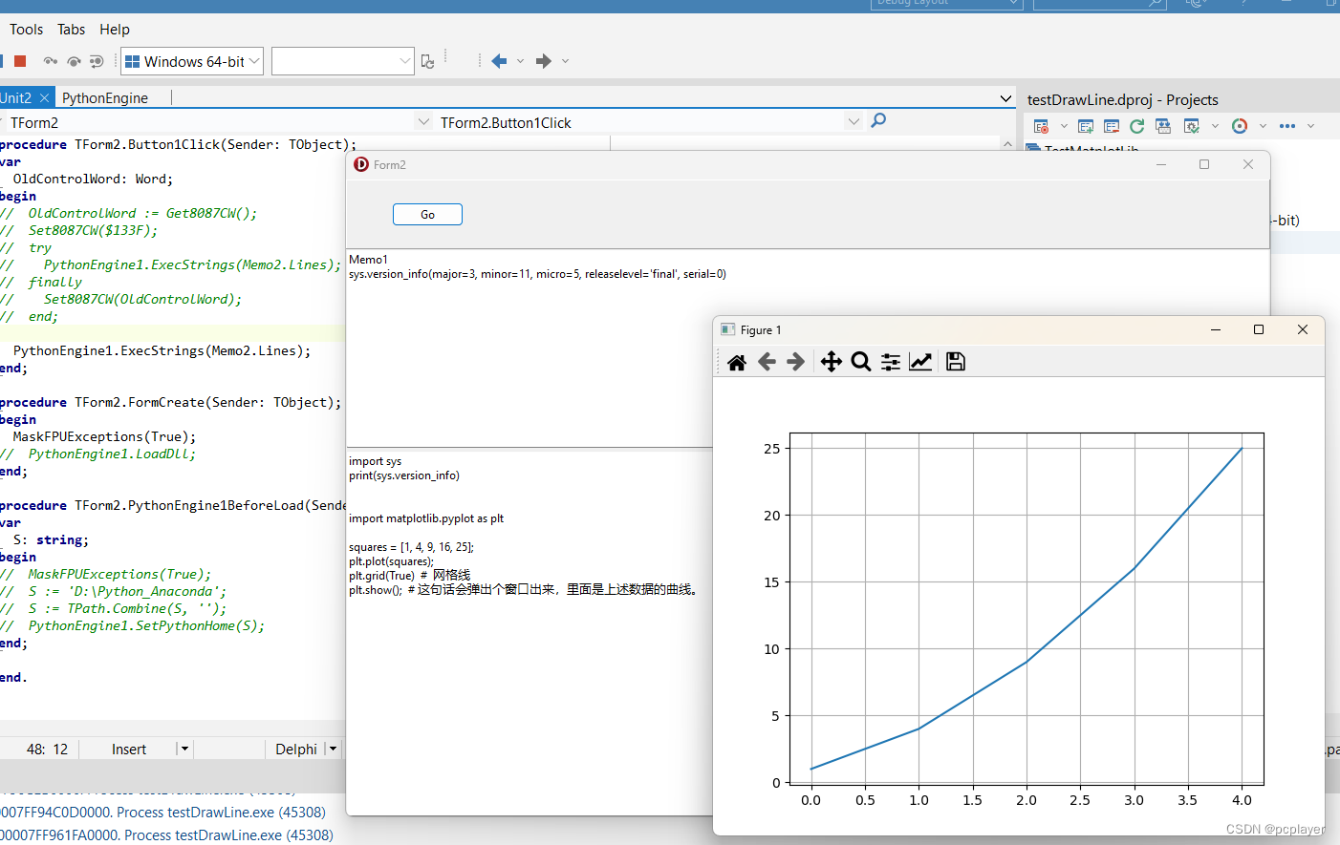Open back navigation history dropdown arrow
Viewport: 1340px width, 845px height.
click(520, 61)
